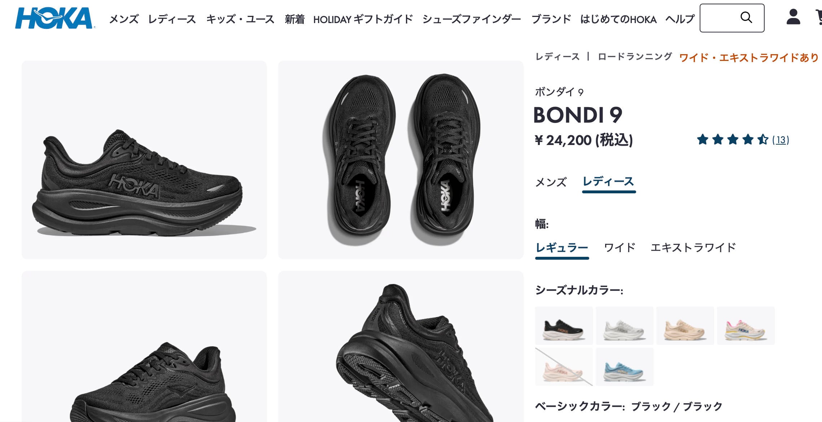
Task: Choose the ワイド width option
Action: click(620, 248)
